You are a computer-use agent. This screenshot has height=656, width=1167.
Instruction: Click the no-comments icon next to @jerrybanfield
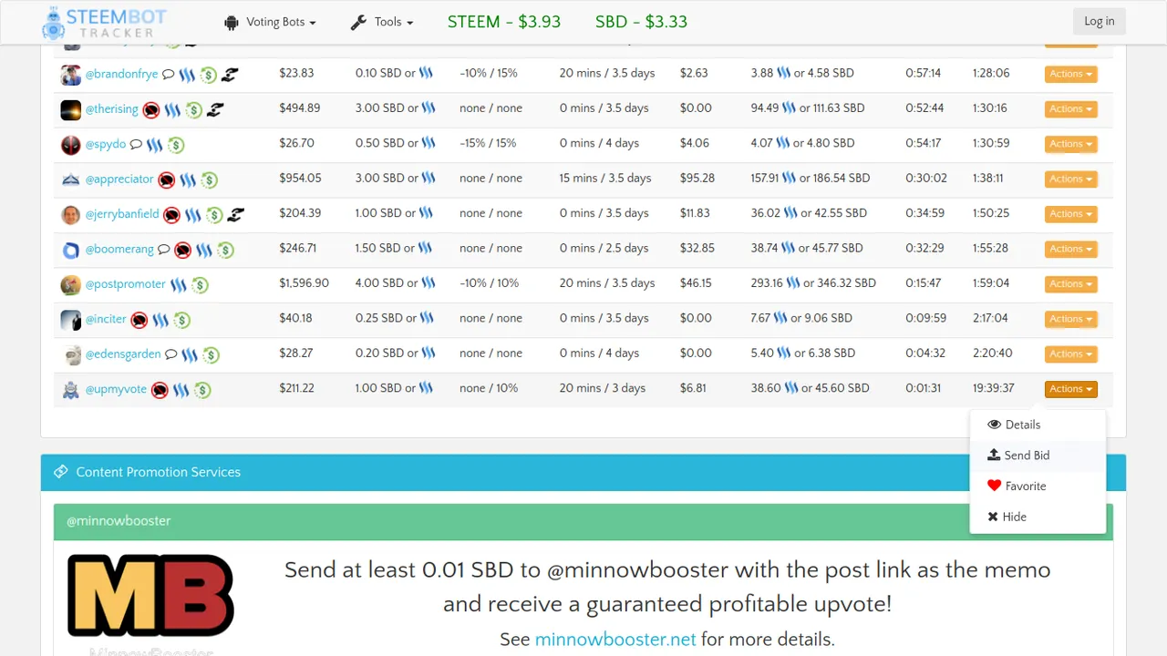(x=172, y=215)
